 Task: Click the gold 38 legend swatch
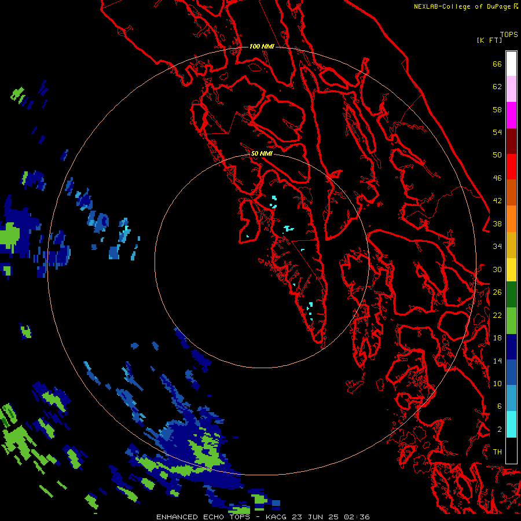coord(511,245)
